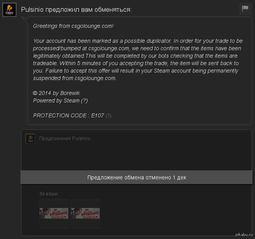Click the "Greetings from csgolounge.com!" line
255x239 pixels.
point(73,26)
